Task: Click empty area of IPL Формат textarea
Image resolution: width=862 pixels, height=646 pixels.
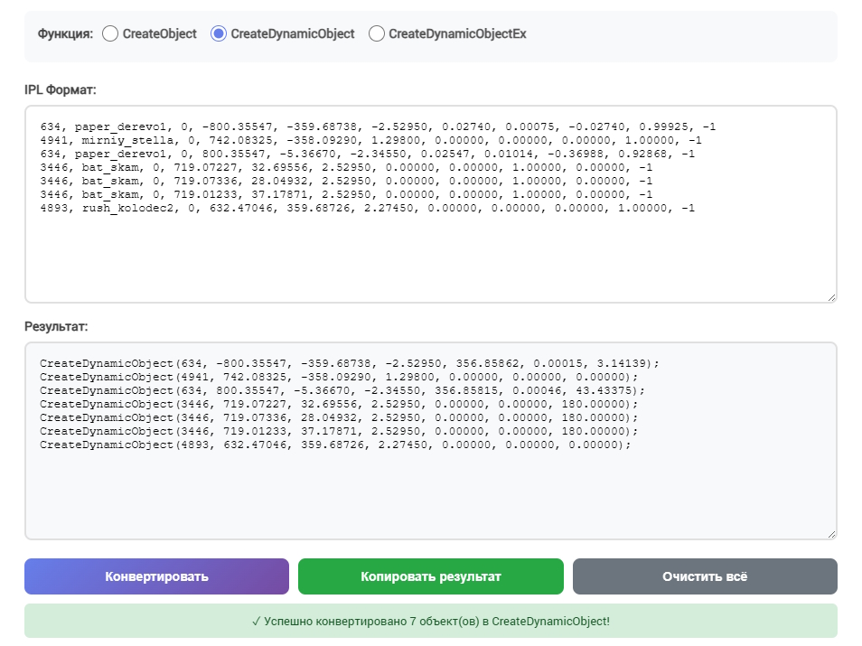Action: [x=430, y=262]
